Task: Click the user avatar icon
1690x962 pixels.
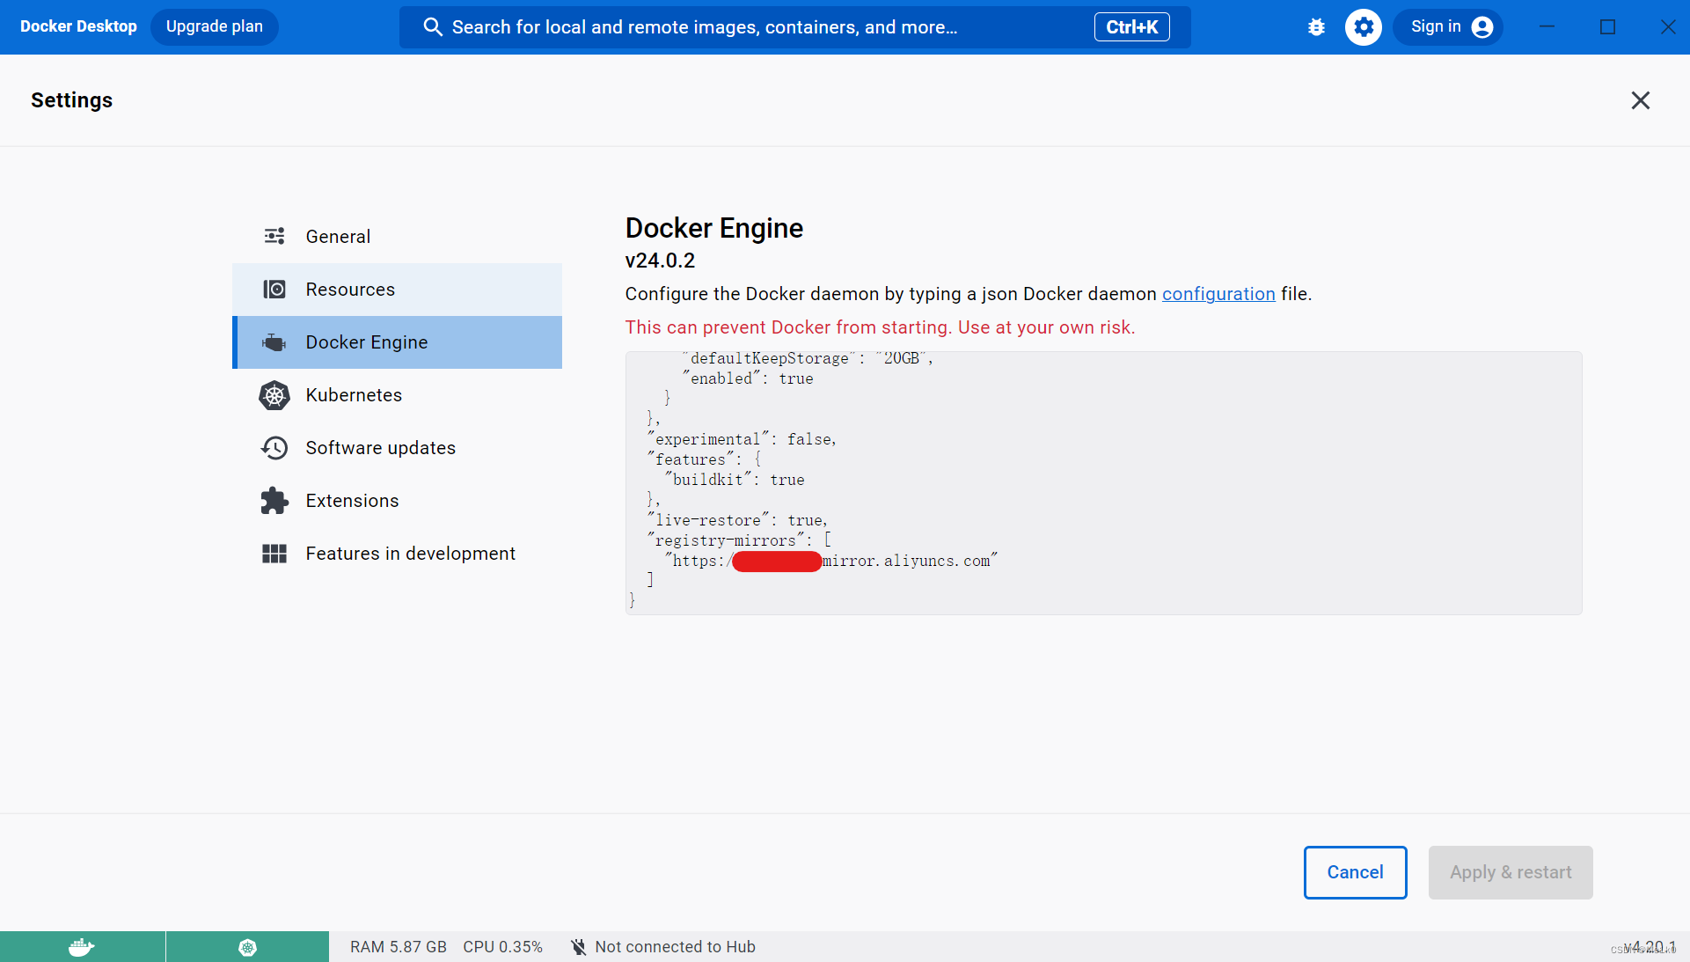Action: 1482,27
